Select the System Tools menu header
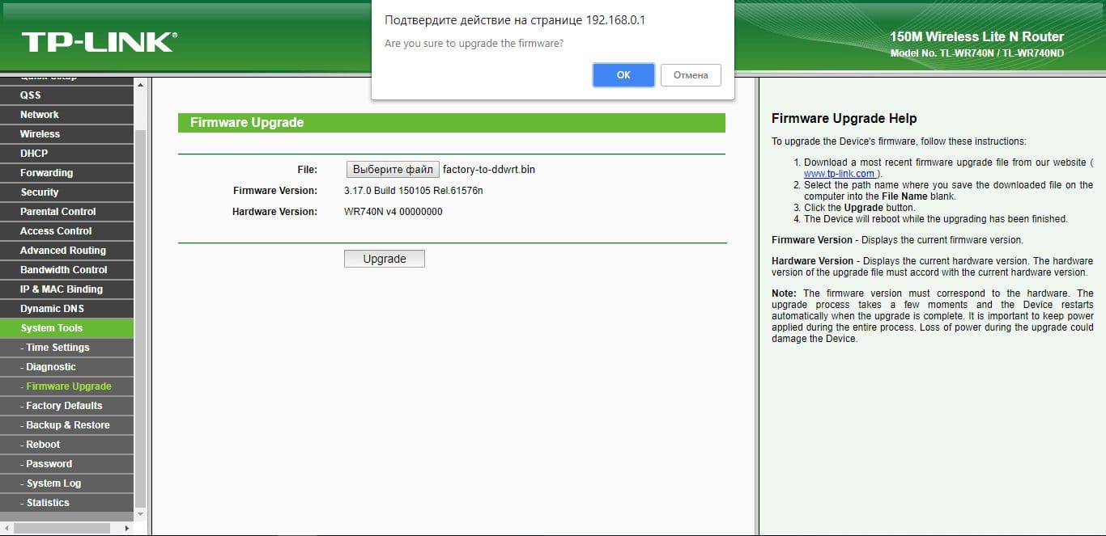The width and height of the screenshot is (1106, 536). coord(66,328)
